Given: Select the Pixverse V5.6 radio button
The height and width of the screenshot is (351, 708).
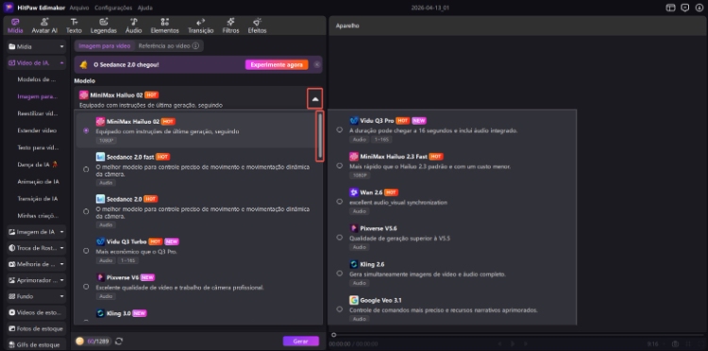Looking at the screenshot, I should tap(339, 238).
